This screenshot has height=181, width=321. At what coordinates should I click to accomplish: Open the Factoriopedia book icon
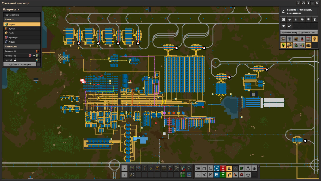click(302, 20)
